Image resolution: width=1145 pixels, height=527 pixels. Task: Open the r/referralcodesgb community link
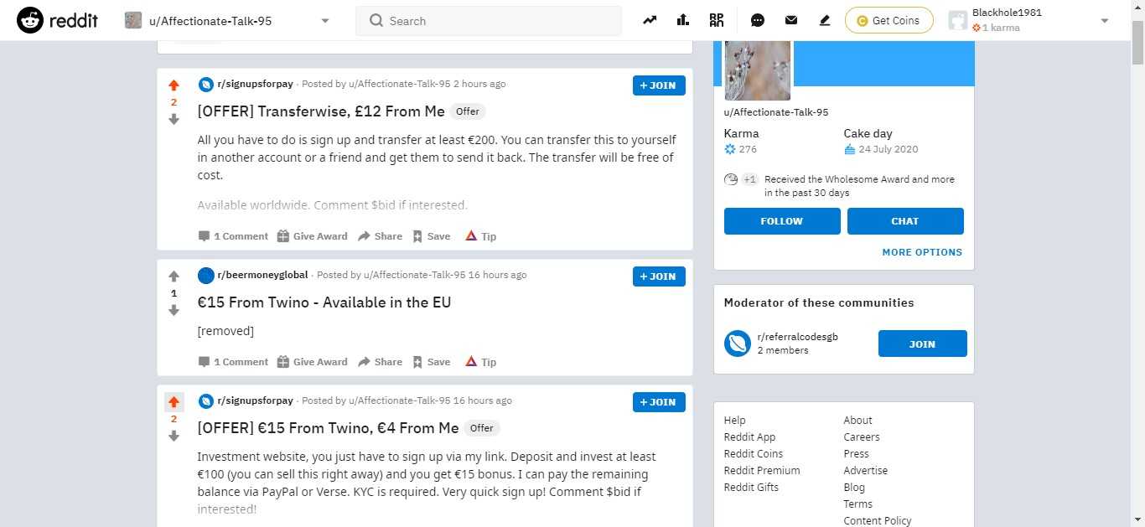797,337
